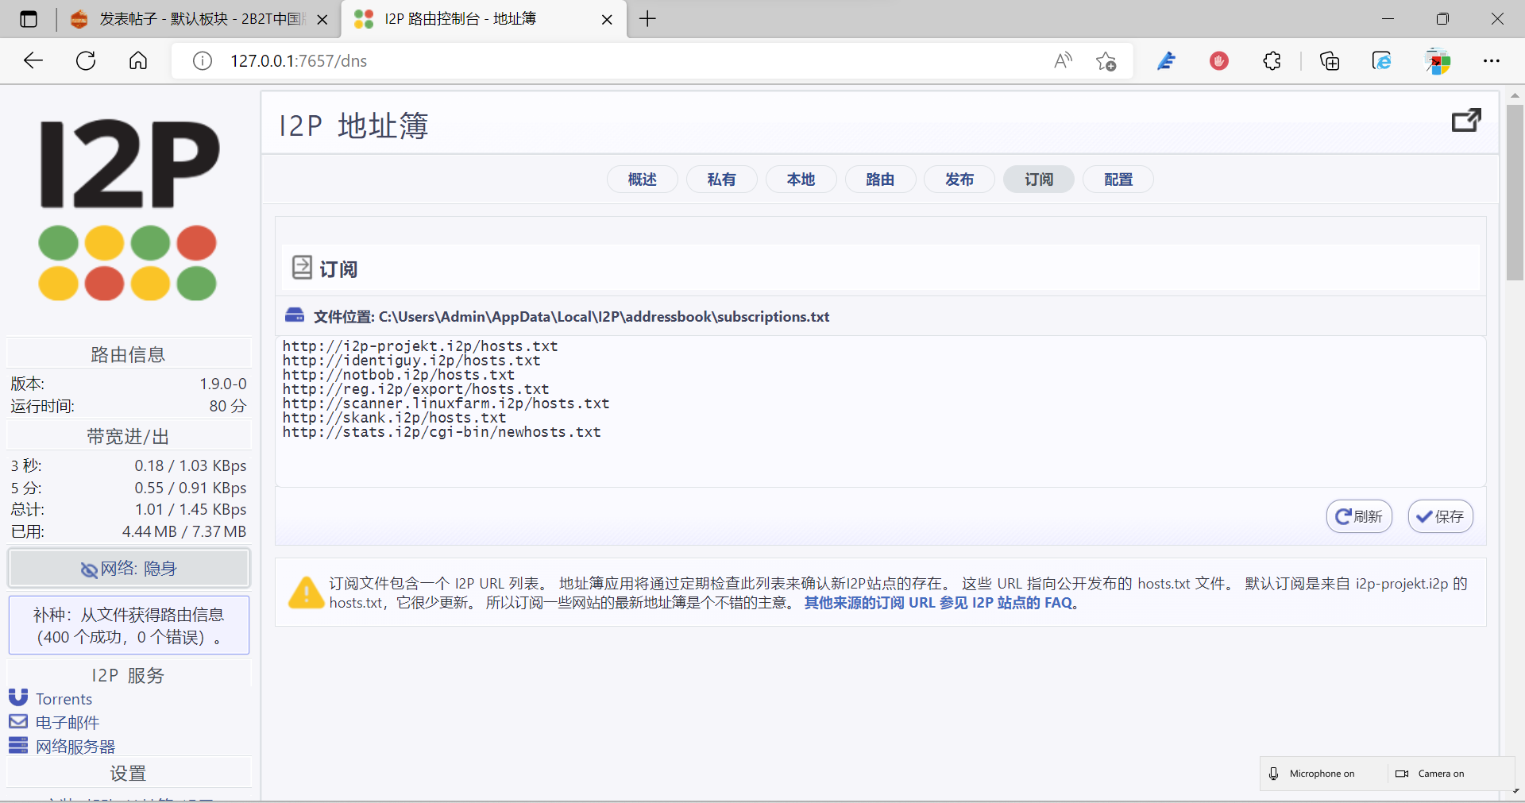This screenshot has height=803, width=1525.
Task: Click the reseed status message box
Action: tap(129, 625)
